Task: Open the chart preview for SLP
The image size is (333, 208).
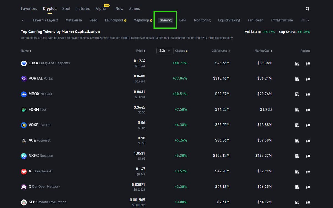Action: pyautogui.click(x=297, y=202)
